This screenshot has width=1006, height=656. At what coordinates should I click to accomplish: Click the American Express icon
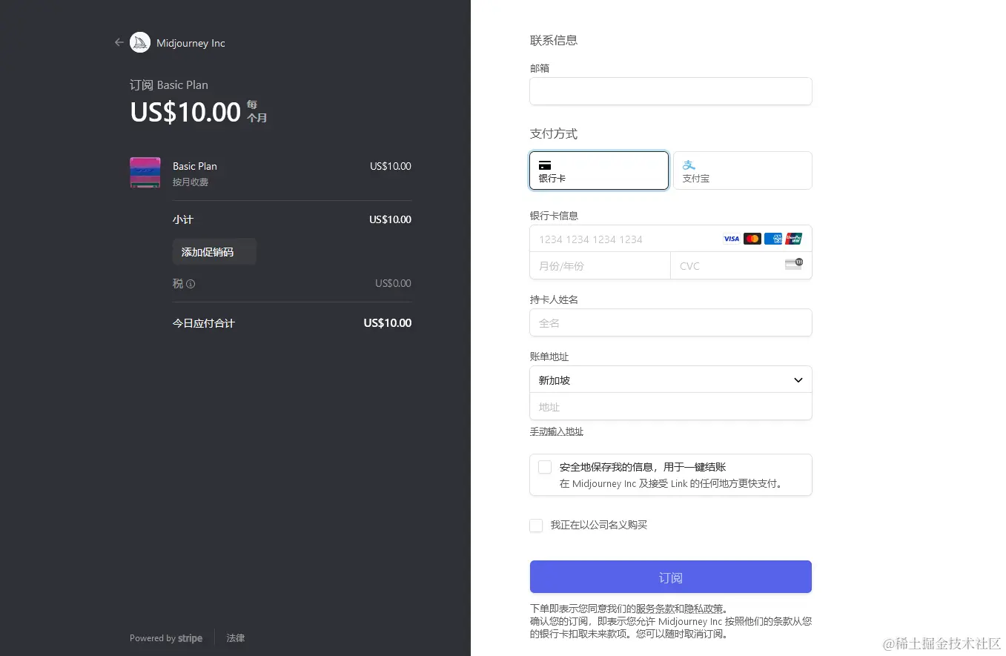[x=773, y=239]
